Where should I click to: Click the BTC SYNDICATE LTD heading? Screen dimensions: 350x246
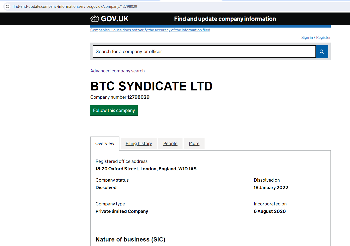tap(151, 86)
